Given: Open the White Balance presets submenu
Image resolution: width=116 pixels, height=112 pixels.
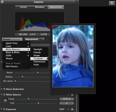Looking at the screenshot, I should (16, 49).
